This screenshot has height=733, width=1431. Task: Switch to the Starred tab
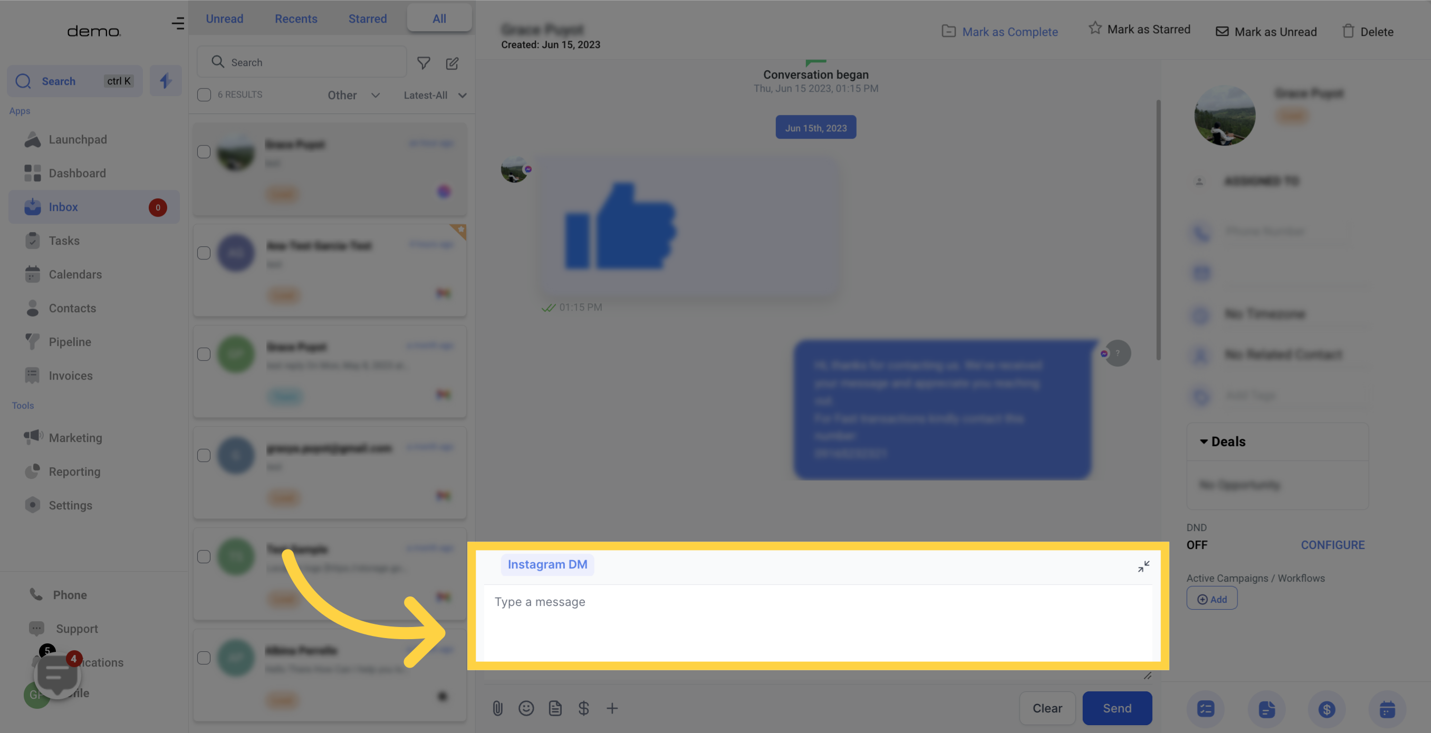point(367,18)
